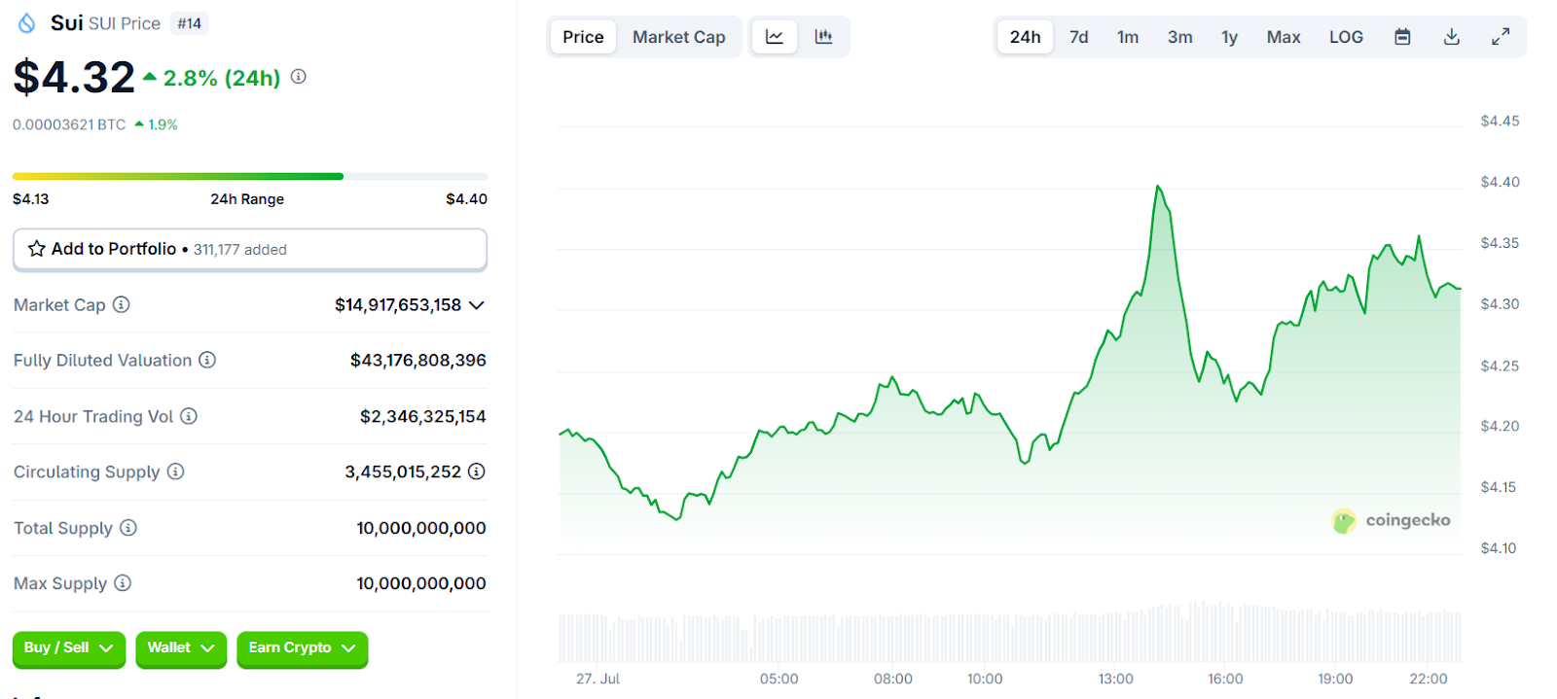Click Add to Portfolio button
1557x699 pixels.
(249, 250)
